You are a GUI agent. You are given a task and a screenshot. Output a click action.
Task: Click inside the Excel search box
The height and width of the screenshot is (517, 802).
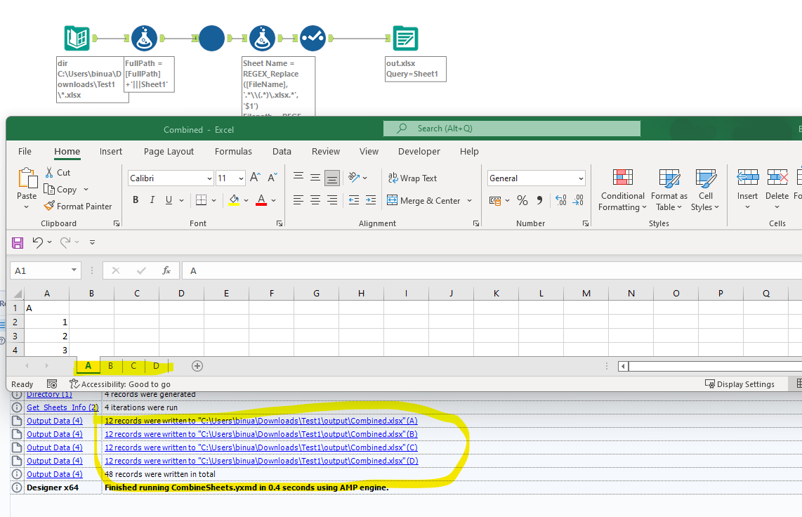pos(513,129)
